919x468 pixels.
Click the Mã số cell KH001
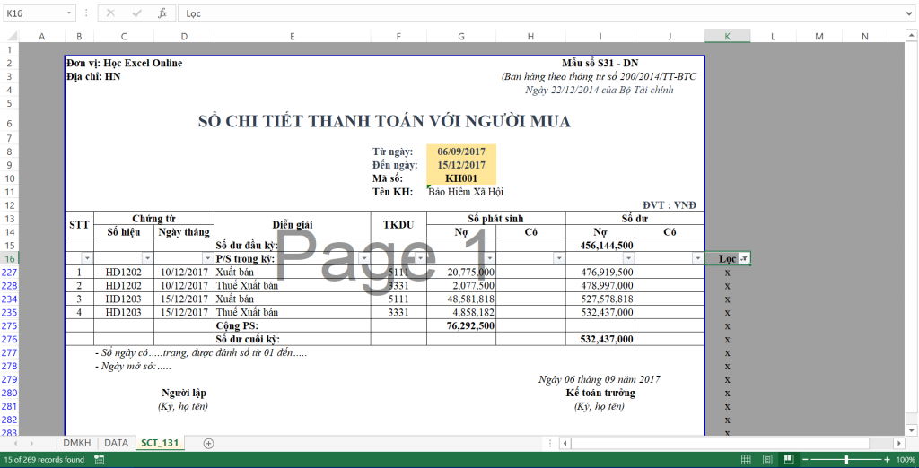(461, 178)
